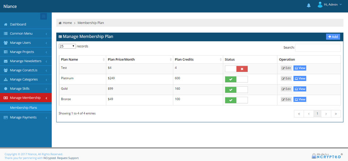Open the Manage Payments menu item
This screenshot has height=161, width=348.
click(x=26, y=117)
